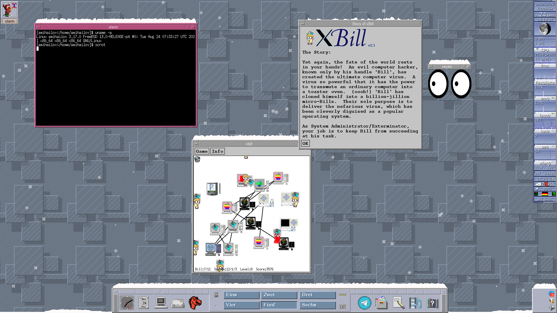
Task: Click the top-right Apple computer in xbill
Action: (x=280, y=178)
